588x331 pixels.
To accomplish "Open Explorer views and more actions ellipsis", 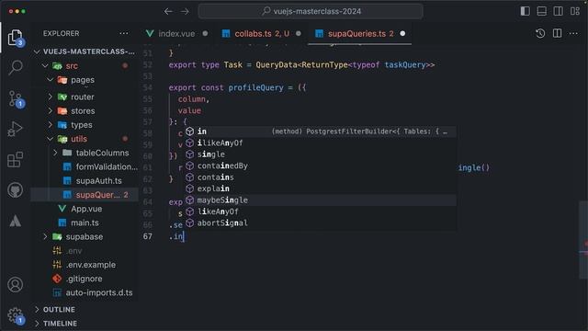I will click(124, 33).
